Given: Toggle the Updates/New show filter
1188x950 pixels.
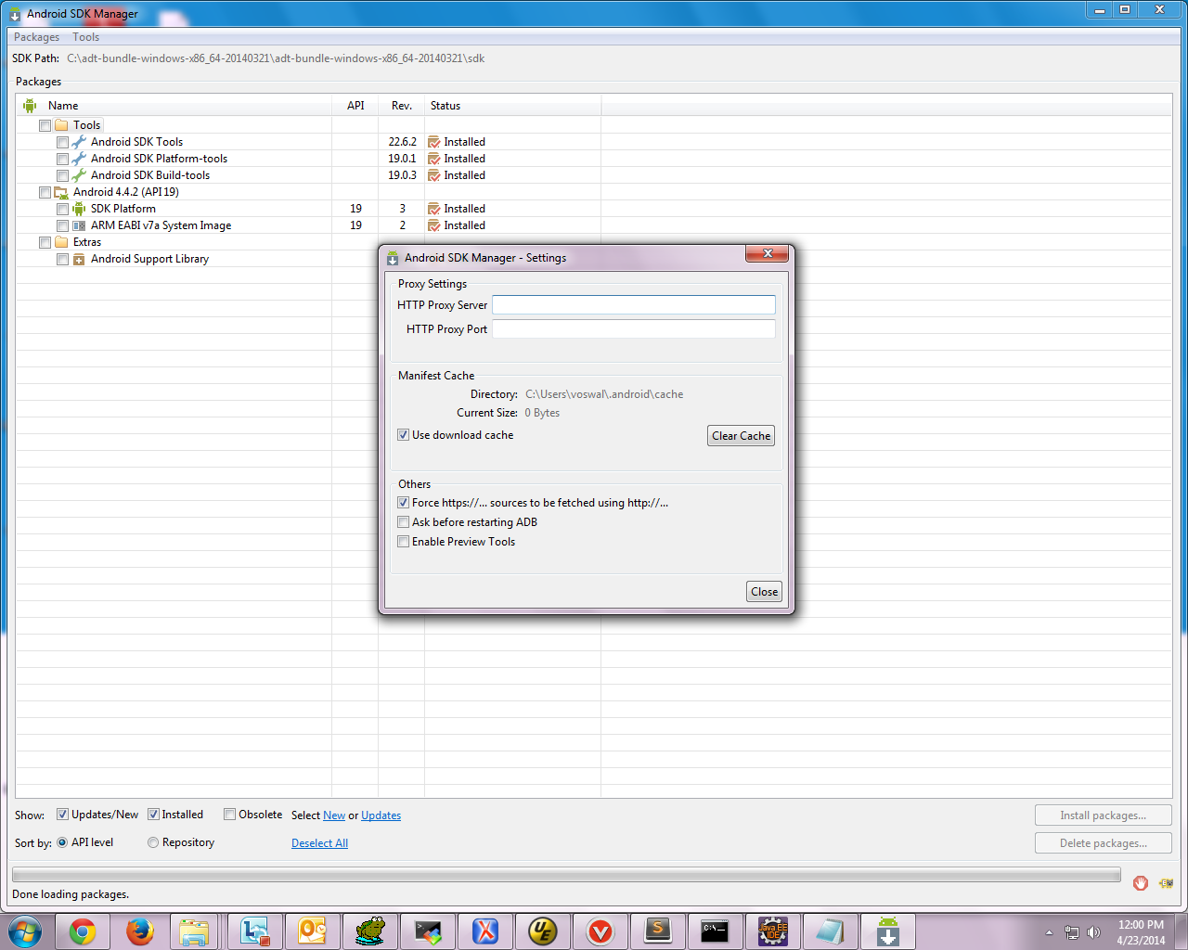Looking at the screenshot, I should 62,815.
